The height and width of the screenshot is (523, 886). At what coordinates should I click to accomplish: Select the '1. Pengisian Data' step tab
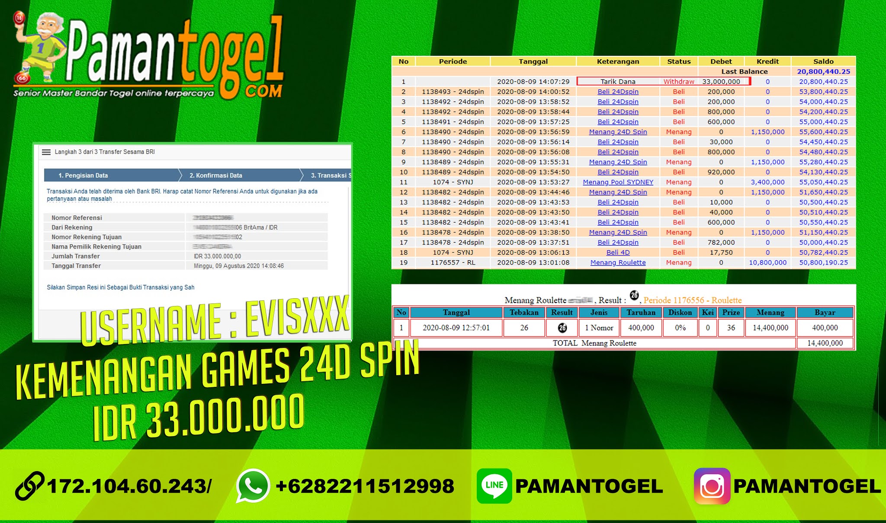[83, 175]
